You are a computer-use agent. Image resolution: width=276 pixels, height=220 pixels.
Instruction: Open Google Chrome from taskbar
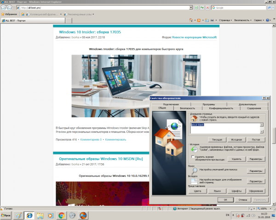(x=62, y=215)
